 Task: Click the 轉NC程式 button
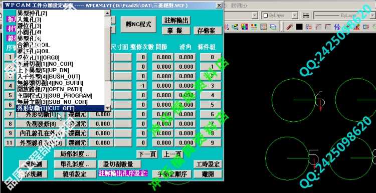point(138,24)
